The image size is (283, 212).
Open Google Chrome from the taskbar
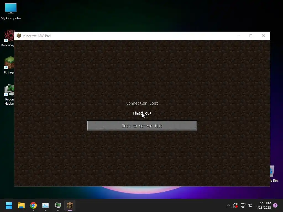click(33, 205)
